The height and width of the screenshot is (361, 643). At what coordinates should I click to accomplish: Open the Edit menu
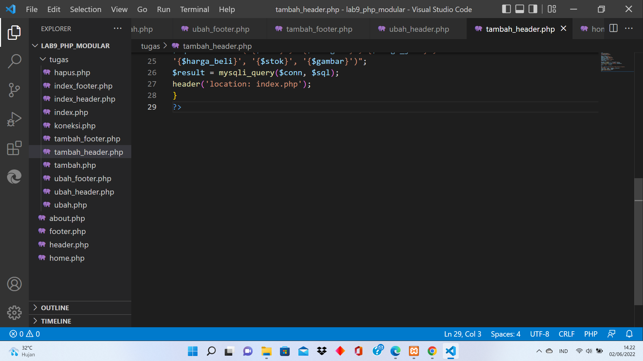(54, 9)
